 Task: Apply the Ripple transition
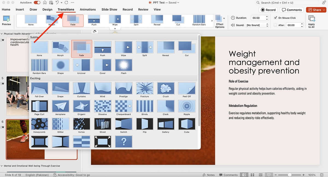pos(187,106)
